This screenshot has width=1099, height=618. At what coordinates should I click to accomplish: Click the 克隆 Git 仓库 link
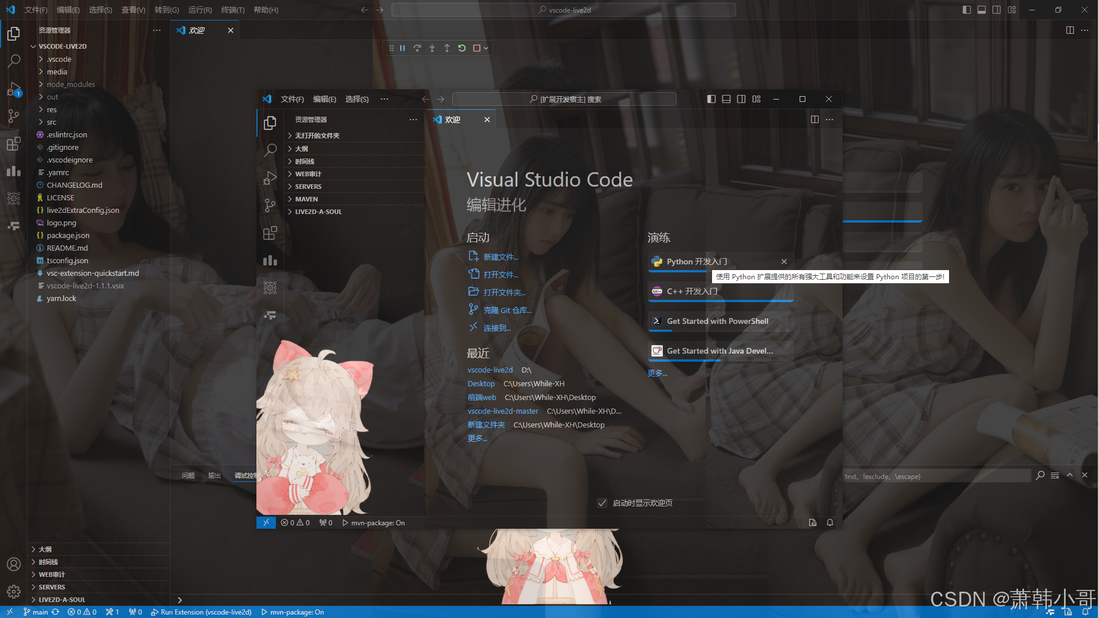click(507, 310)
